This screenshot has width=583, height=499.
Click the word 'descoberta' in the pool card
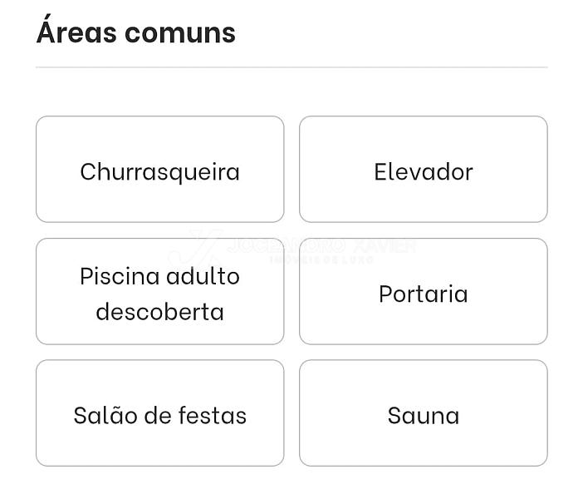click(159, 312)
